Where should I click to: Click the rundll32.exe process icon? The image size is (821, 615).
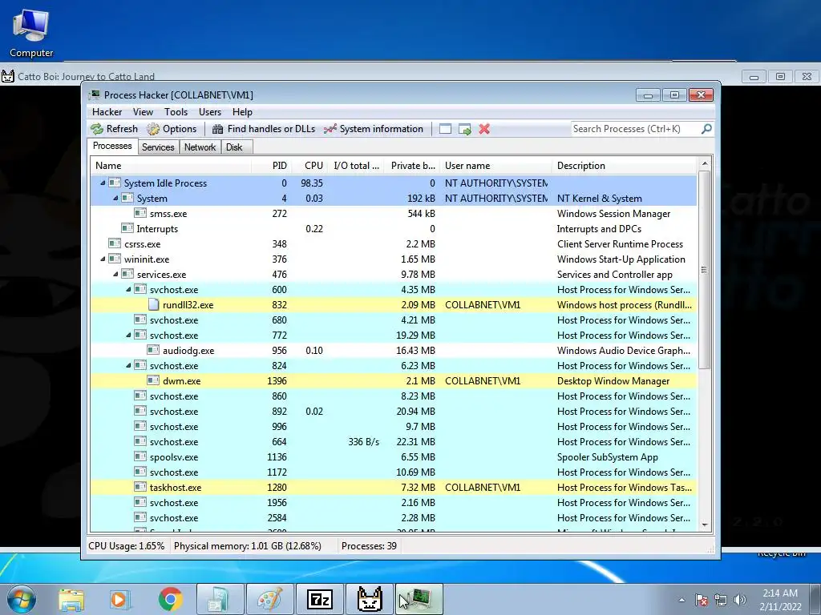pyautogui.click(x=153, y=304)
